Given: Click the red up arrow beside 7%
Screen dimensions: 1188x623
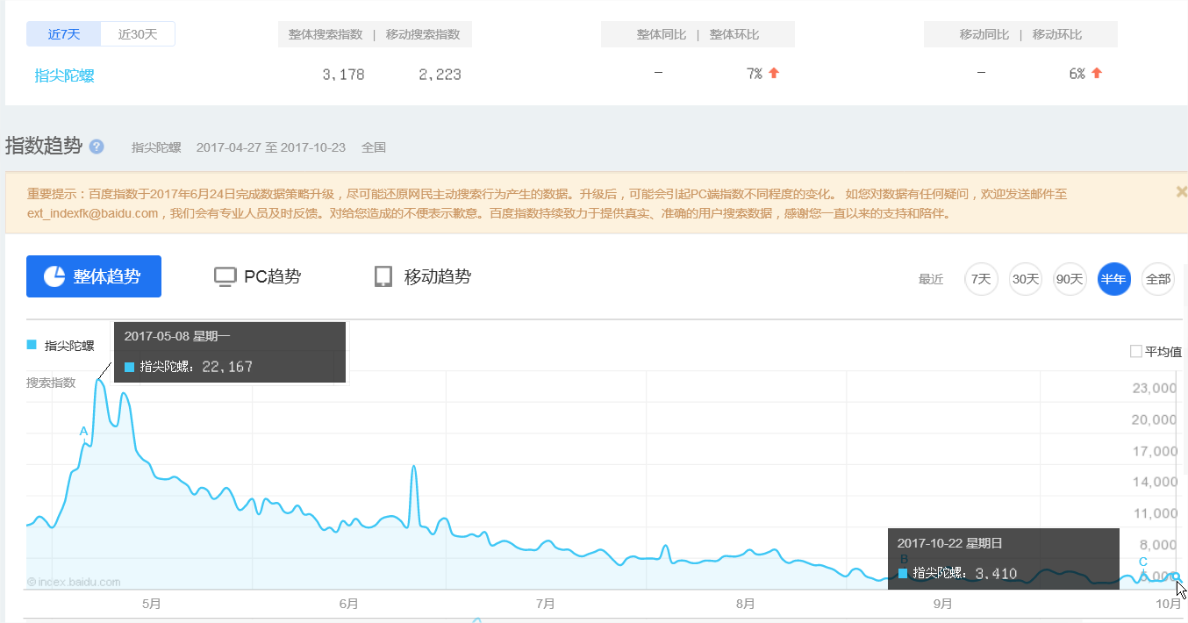Looking at the screenshot, I should click(774, 74).
